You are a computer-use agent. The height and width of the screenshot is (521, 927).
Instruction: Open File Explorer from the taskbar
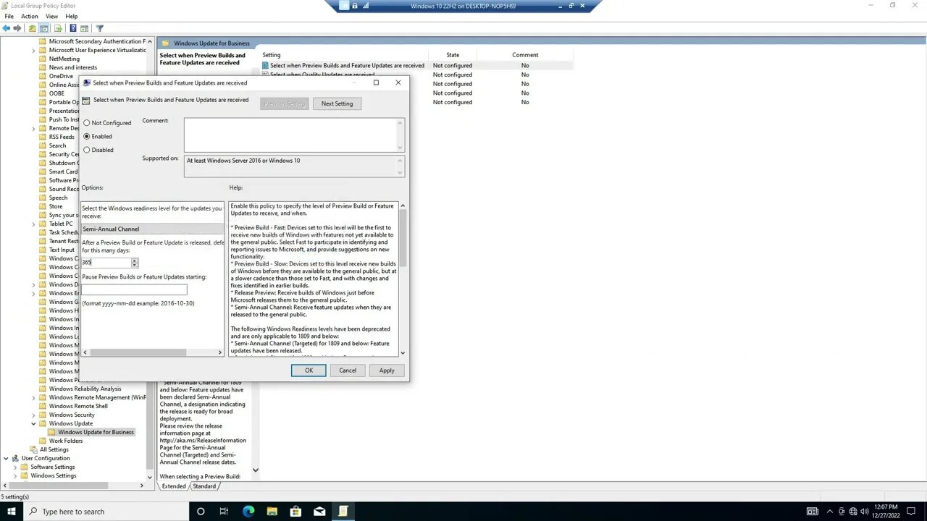tap(272, 511)
